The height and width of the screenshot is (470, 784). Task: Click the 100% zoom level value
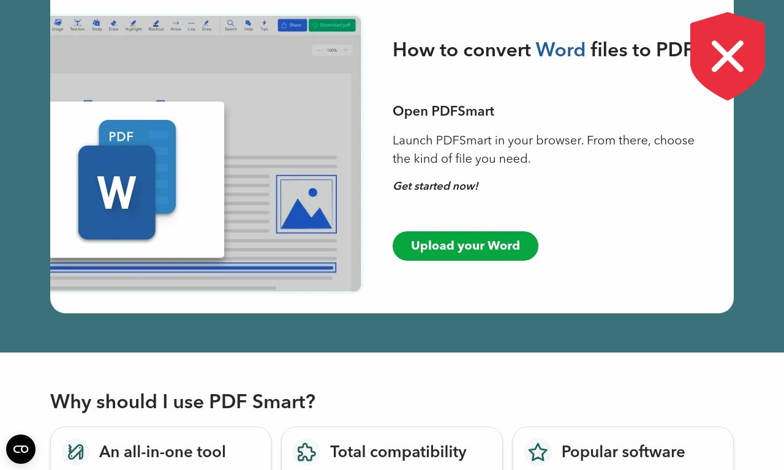(332, 50)
